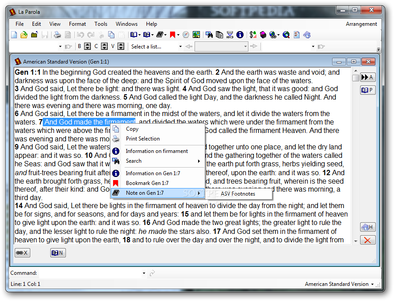Click the greyed paste clipboard icon

[x=122, y=35]
